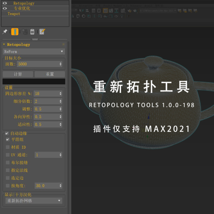This screenshot has width=214, height=214.
Task: Open the ReForm algorithm dropdown
Action: tap(34, 51)
